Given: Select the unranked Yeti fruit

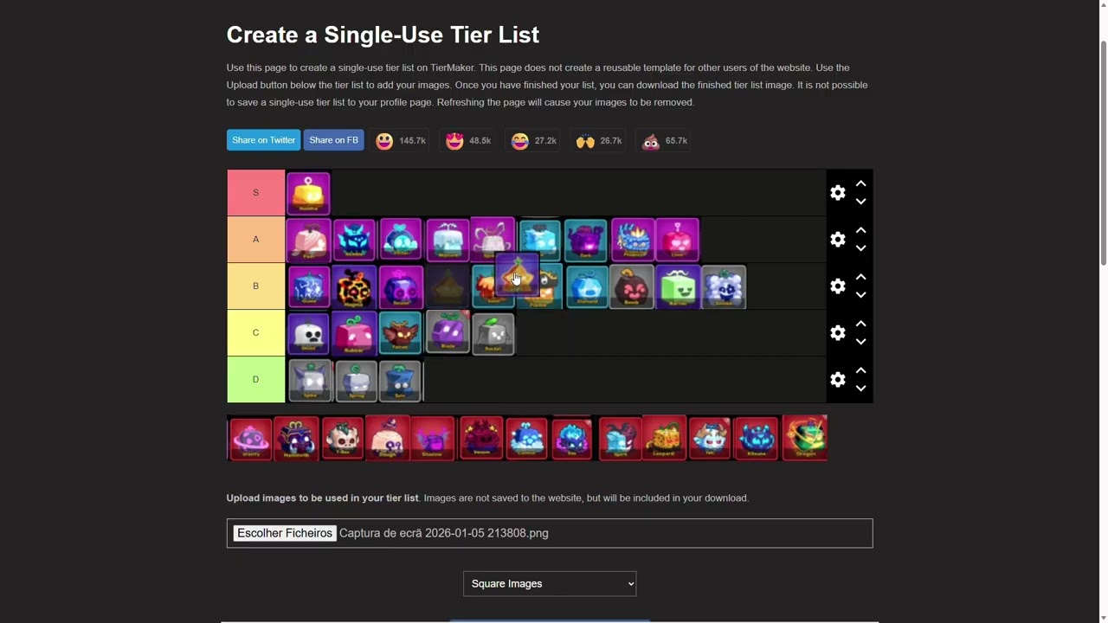Looking at the screenshot, I should 710,438.
